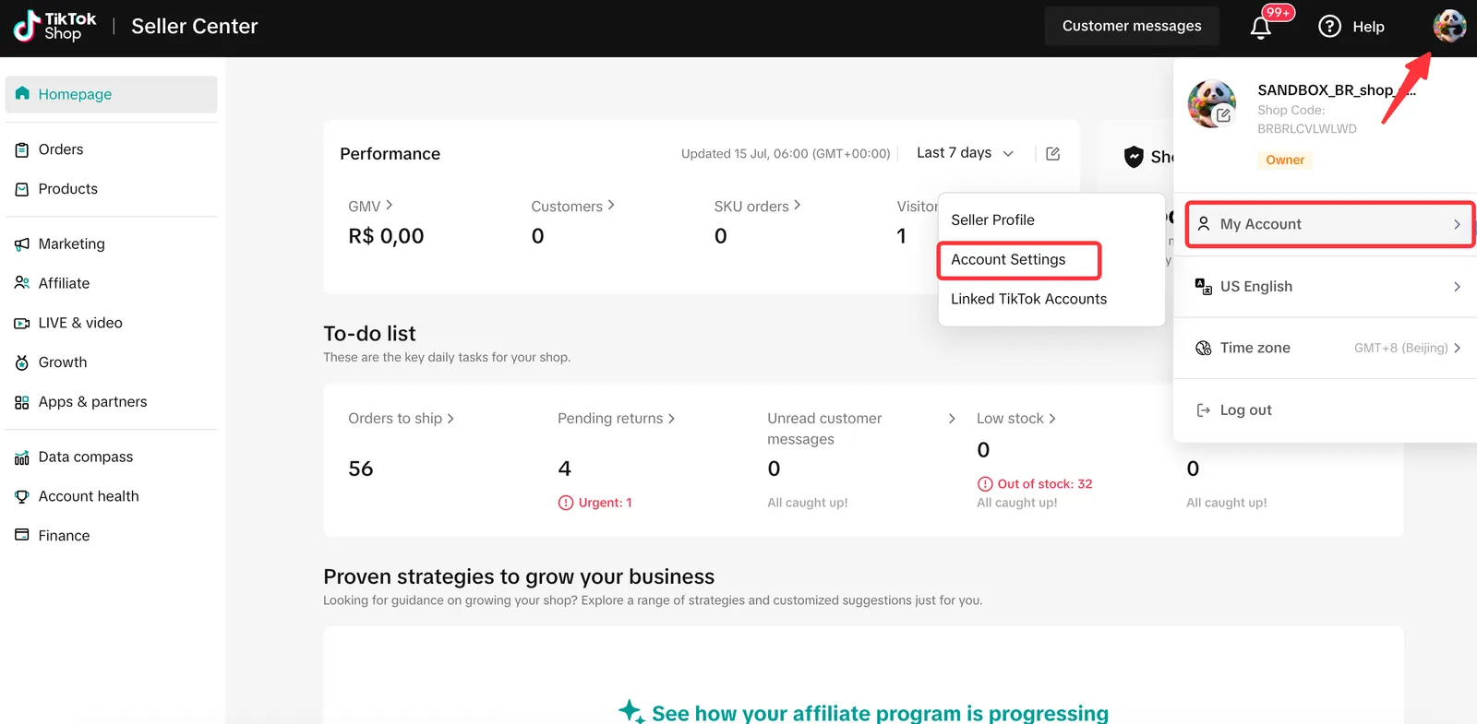
Task: Click the Help link in top bar
Action: point(1368,27)
